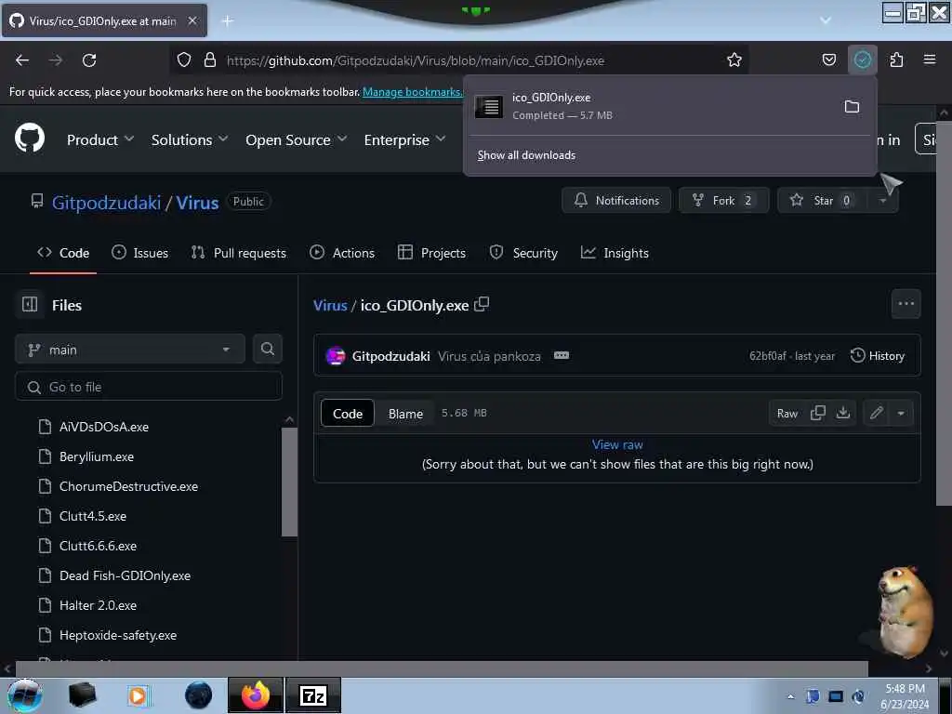Open Beryllium.exe in the file list

[x=97, y=456]
